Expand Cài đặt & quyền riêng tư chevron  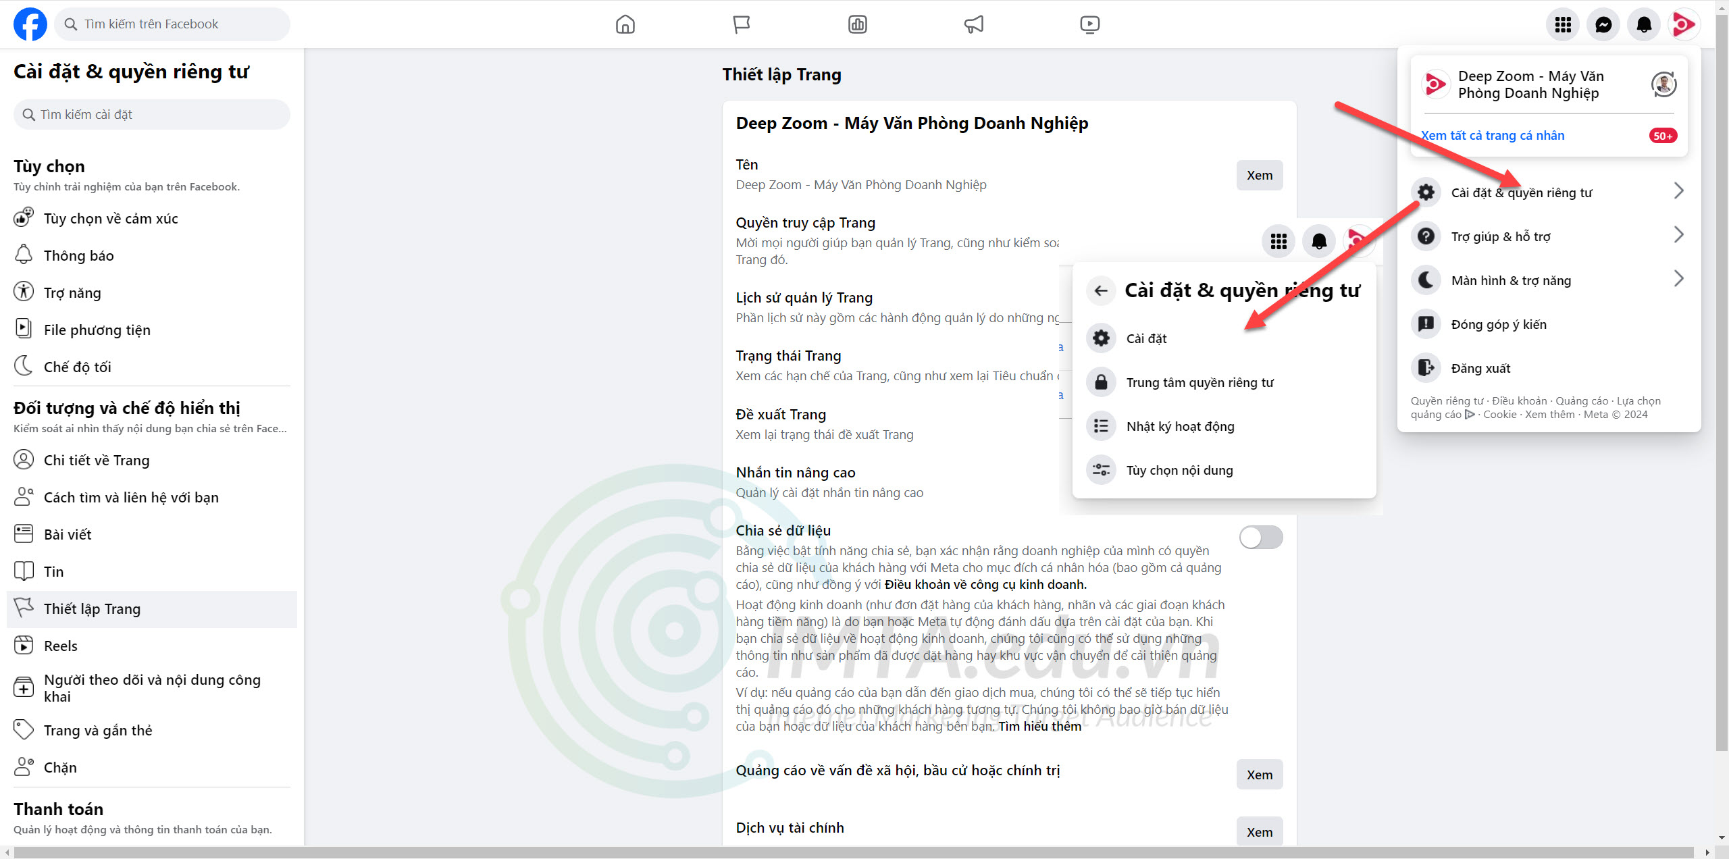1678,191
